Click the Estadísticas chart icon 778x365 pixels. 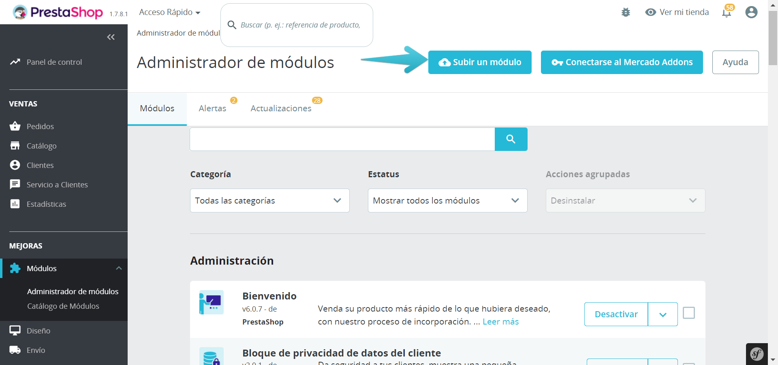tap(15, 204)
